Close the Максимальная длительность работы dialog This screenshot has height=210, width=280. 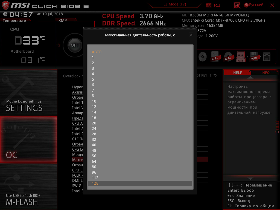pos(191,35)
